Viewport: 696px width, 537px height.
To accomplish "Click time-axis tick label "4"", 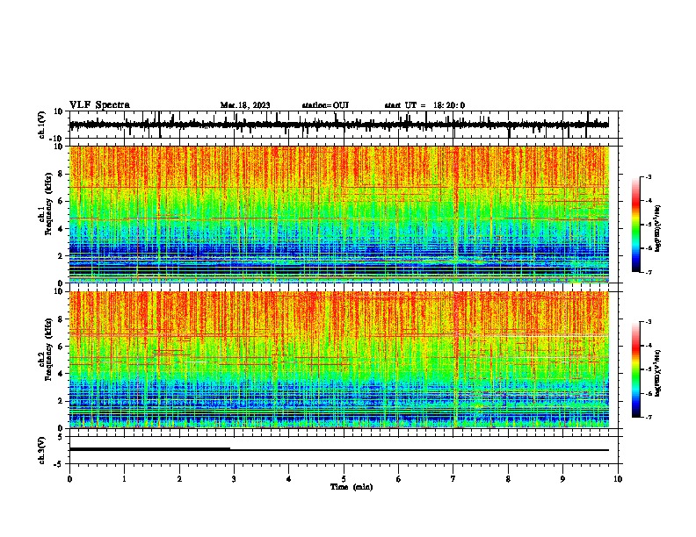I will click(x=289, y=479).
